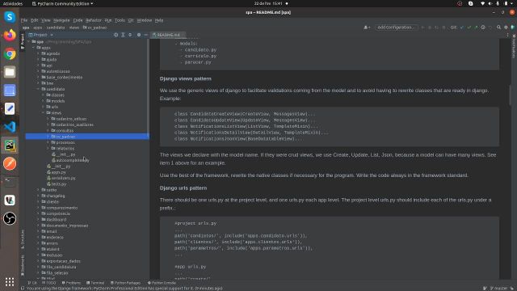Click the master branch widget in the status bar
Image resolution: width=517 pixels, height=291 pixels.
click(x=498, y=289)
